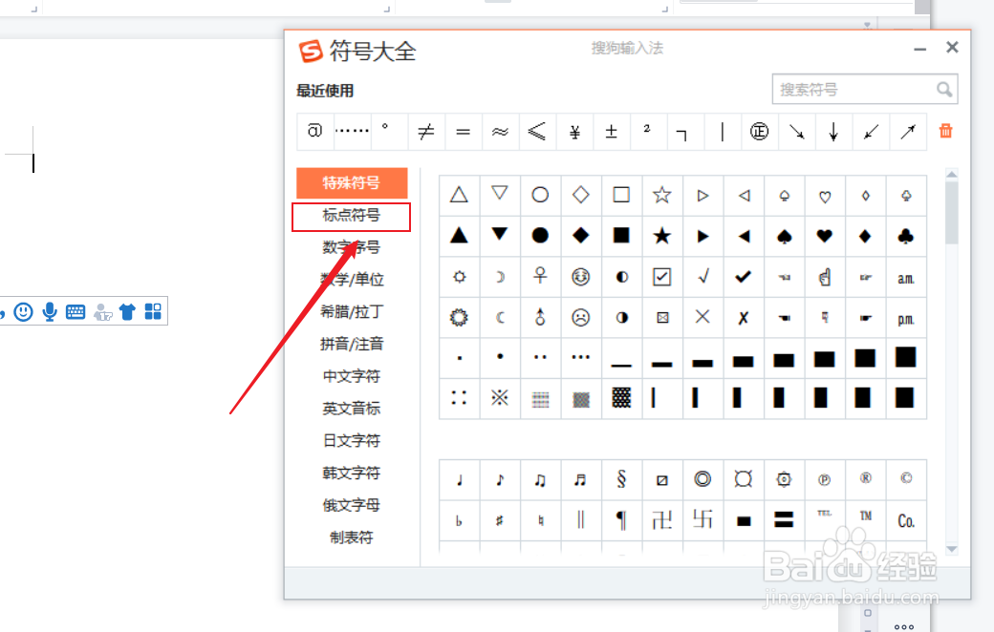Clear recent symbols with the trash icon
The image size is (994, 632).
pyautogui.click(x=946, y=131)
